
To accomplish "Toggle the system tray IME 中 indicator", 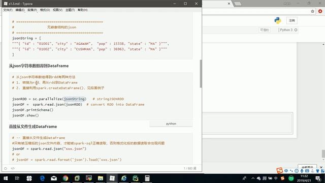I will pos(276,178).
